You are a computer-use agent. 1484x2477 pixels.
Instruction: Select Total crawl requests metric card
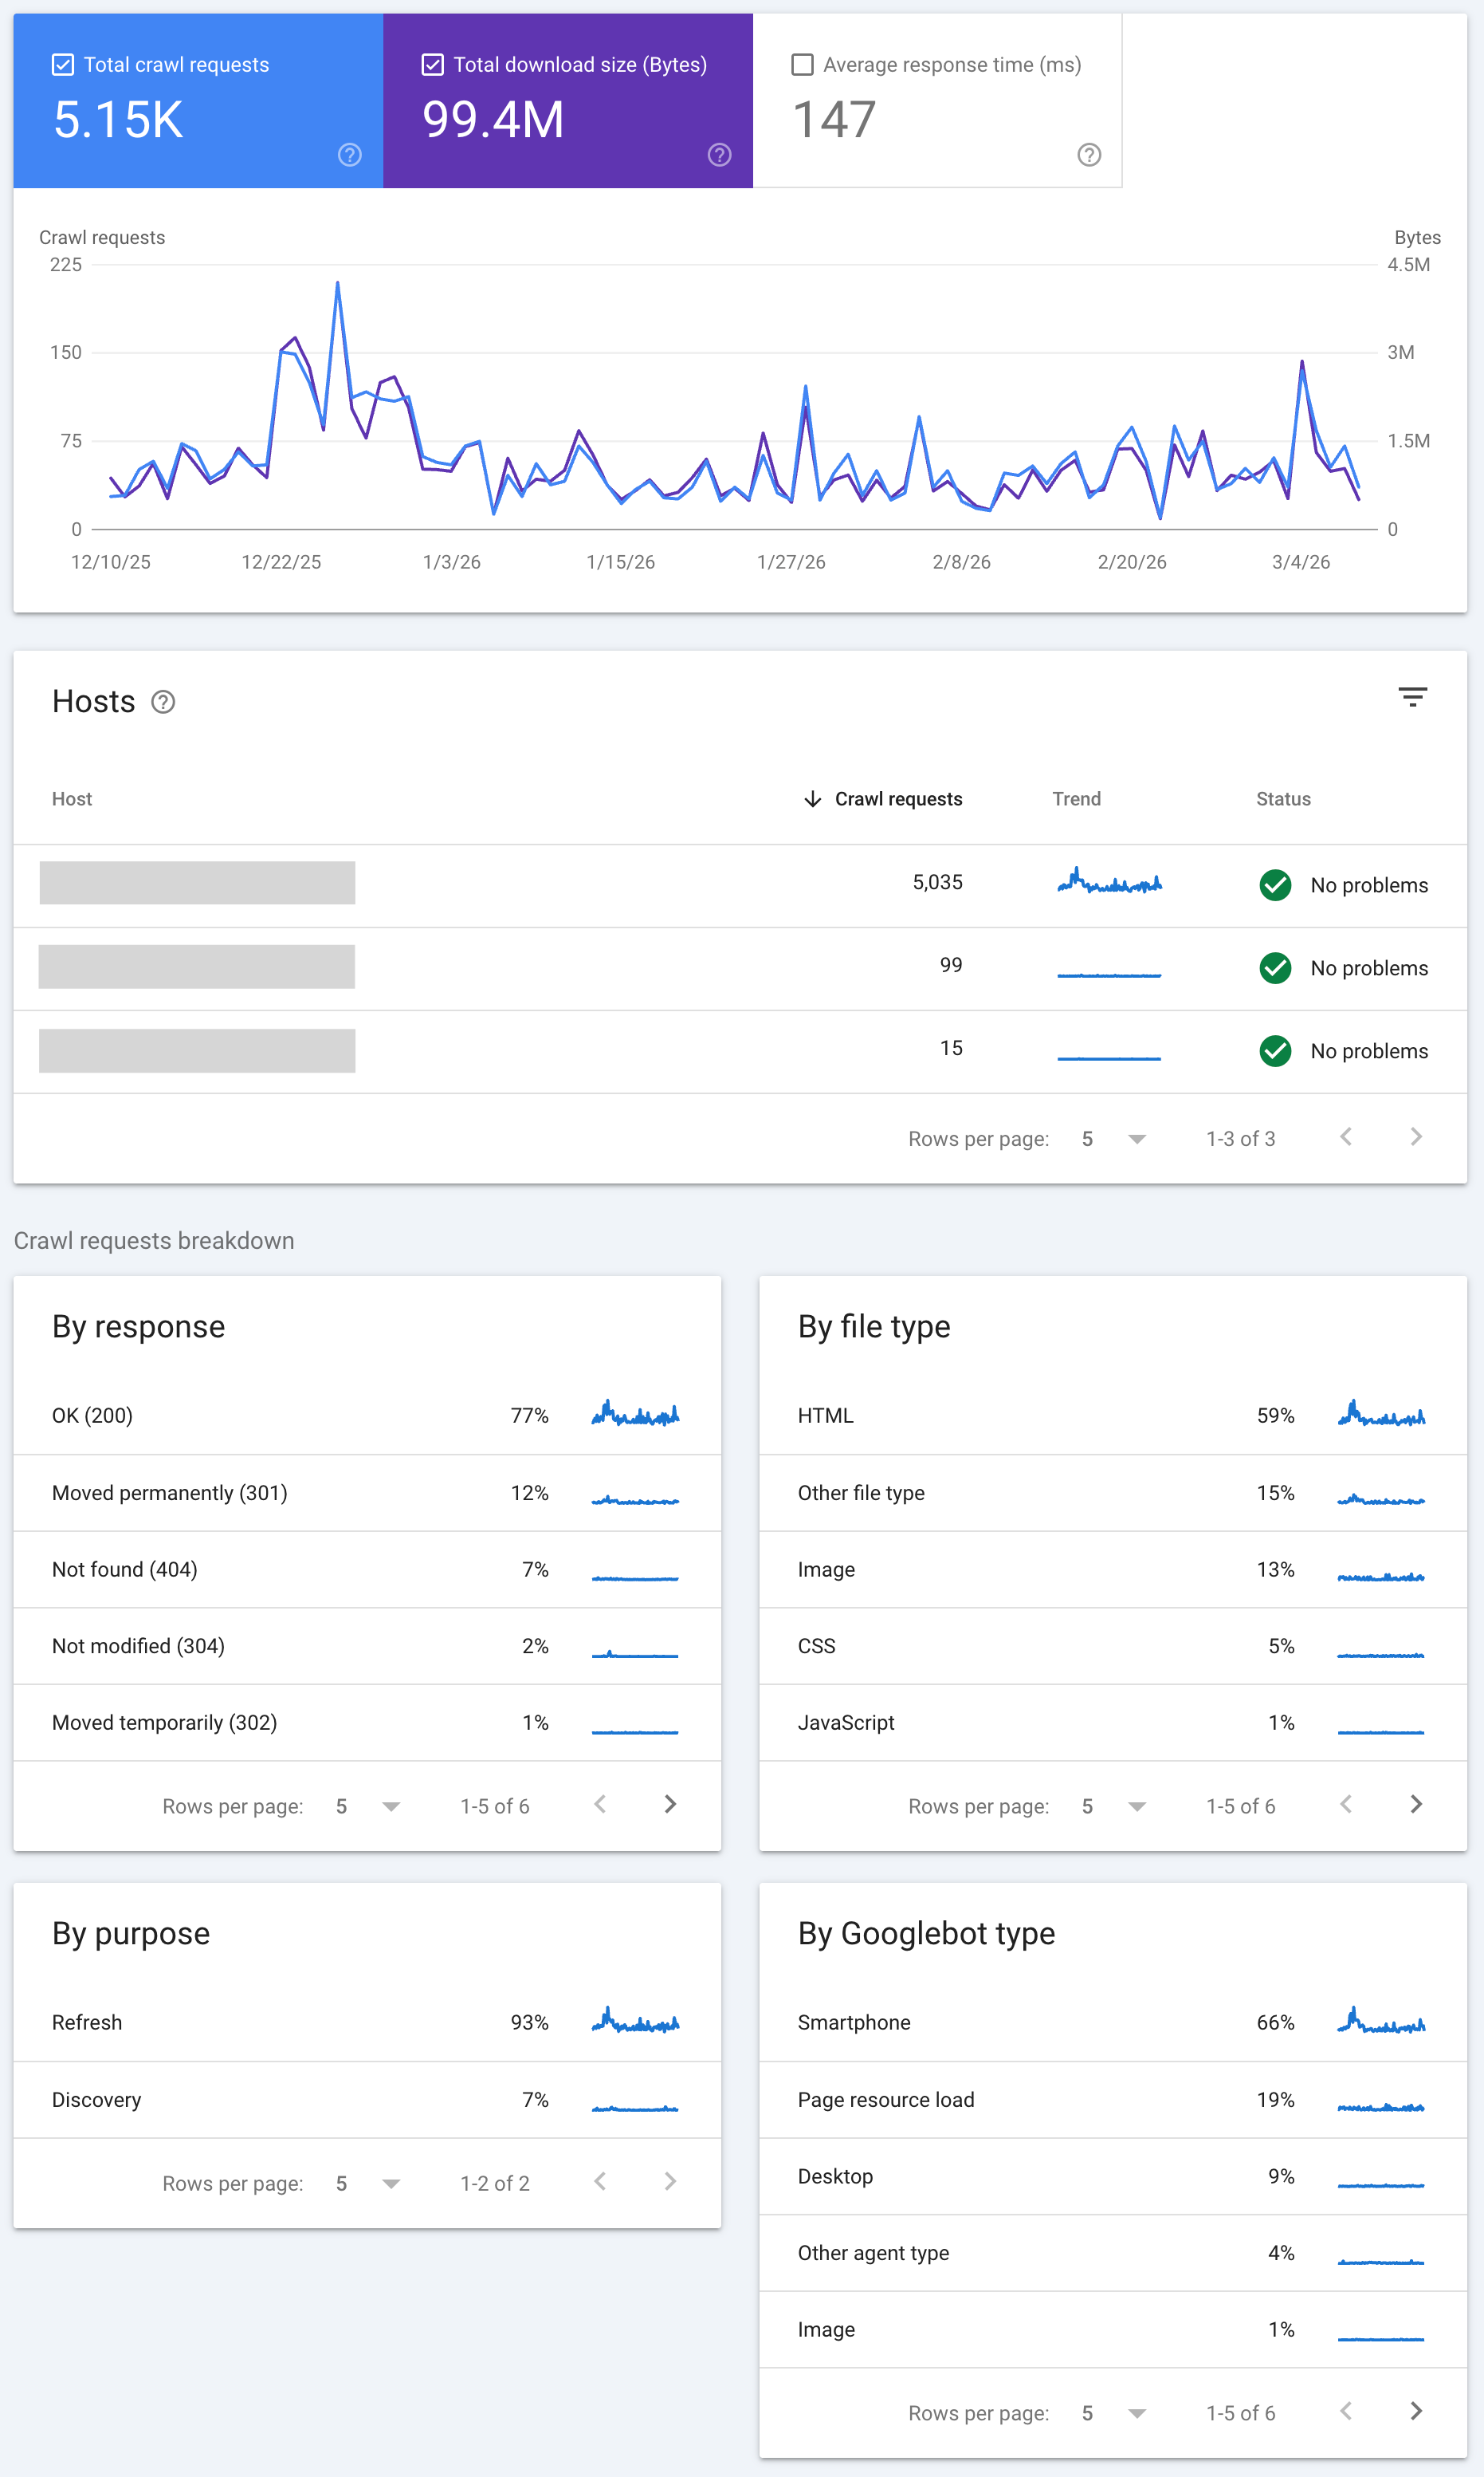pyautogui.click(x=198, y=100)
